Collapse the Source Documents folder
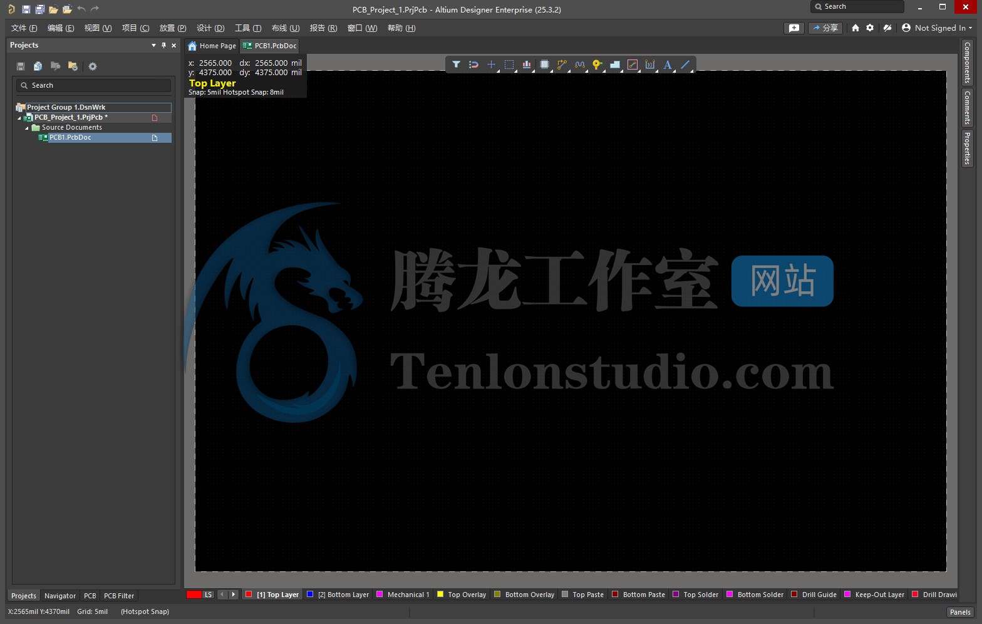982x624 pixels. click(x=27, y=128)
